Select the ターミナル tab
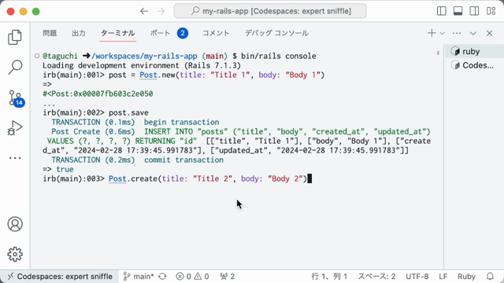This screenshot has height=283, width=504. tap(118, 33)
